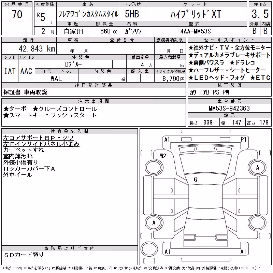Screen dimensions: 273x273
Task: Click the length value 339
Action: (x=208, y=123)
